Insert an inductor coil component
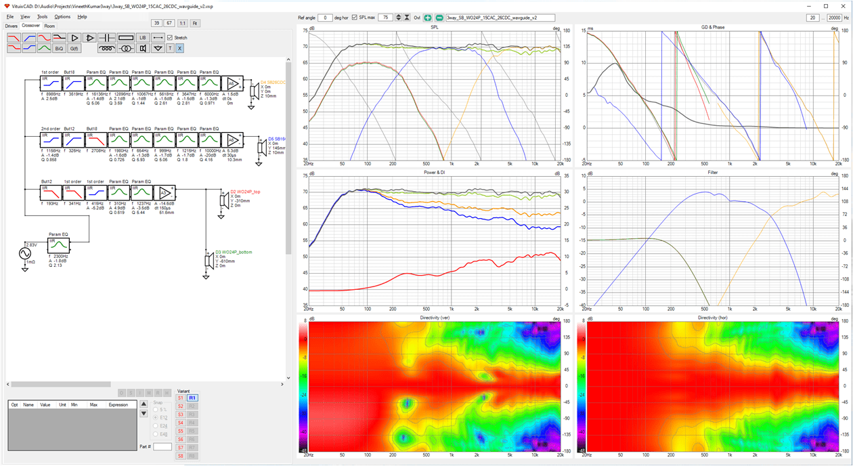 pos(106,49)
